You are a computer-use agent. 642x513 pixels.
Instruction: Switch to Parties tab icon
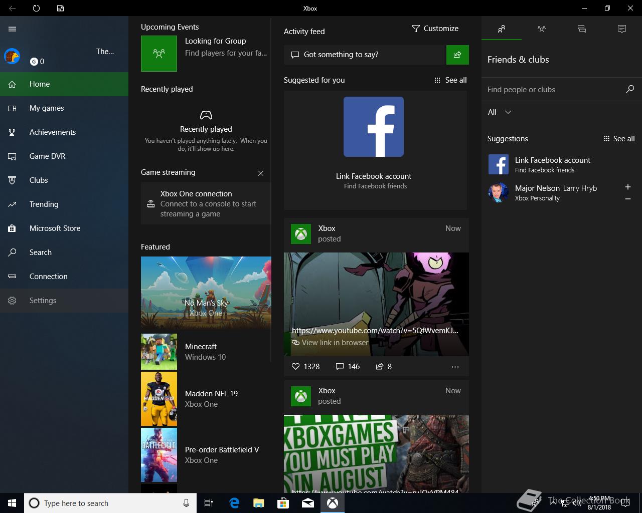pyautogui.click(x=542, y=29)
